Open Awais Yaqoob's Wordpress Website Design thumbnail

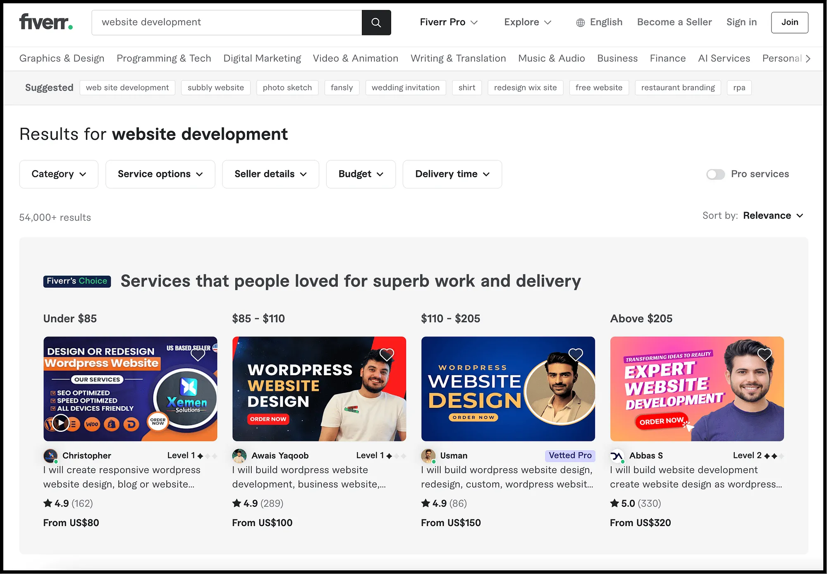click(319, 389)
